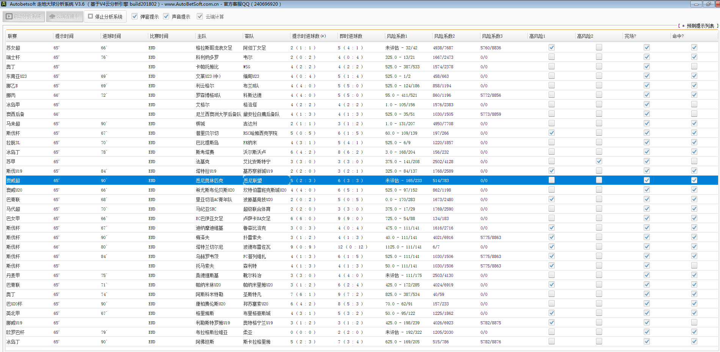This screenshot has height=352, width=720.
Task: Click the Autobetsoft logo icon in title bar
Action: pyautogui.click(x=4, y=4)
